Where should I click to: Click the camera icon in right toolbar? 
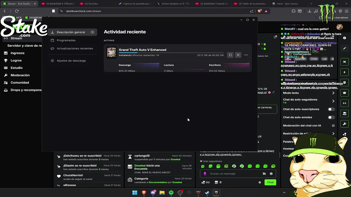click(x=345, y=114)
